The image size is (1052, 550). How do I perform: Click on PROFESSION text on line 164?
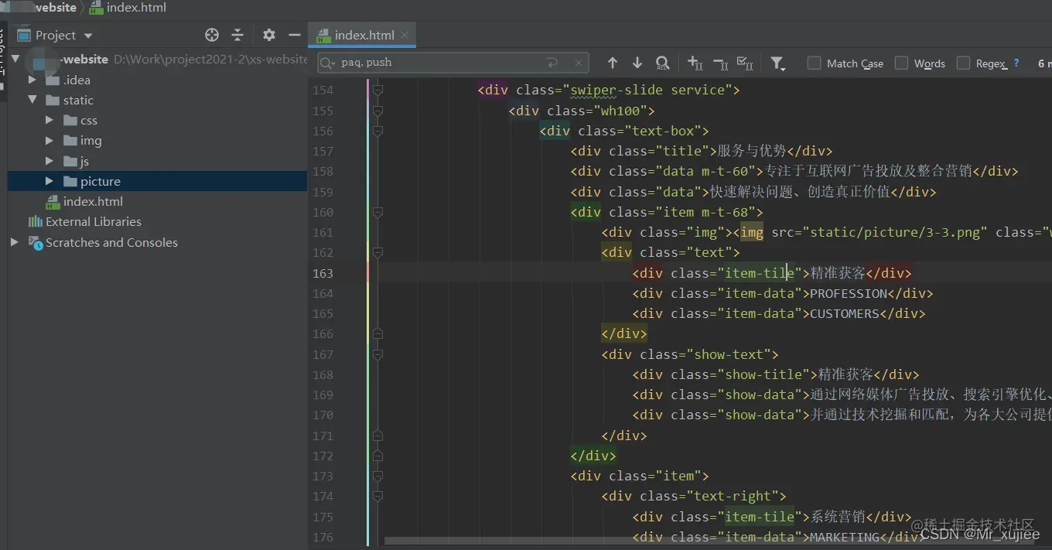click(x=848, y=293)
